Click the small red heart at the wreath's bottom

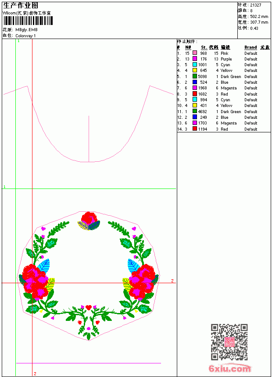pos(89,307)
